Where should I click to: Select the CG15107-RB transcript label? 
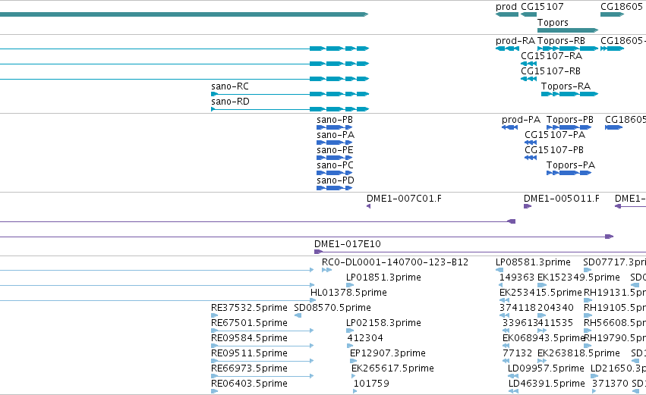(x=551, y=71)
